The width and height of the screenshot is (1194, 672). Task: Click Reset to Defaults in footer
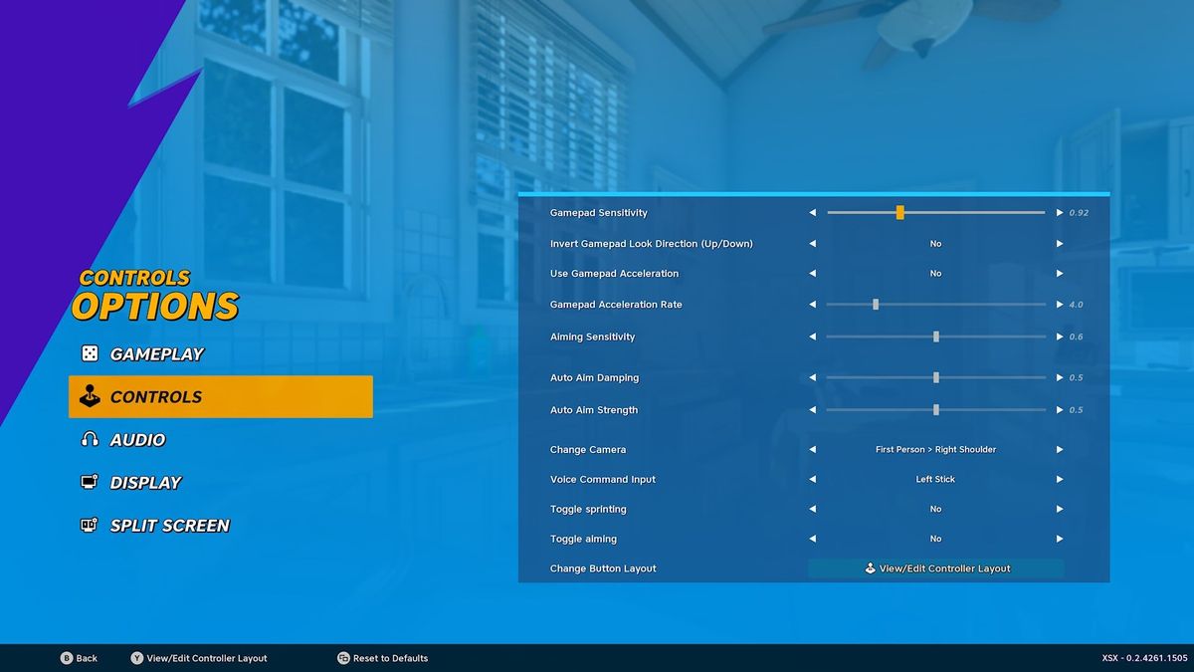click(x=390, y=658)
